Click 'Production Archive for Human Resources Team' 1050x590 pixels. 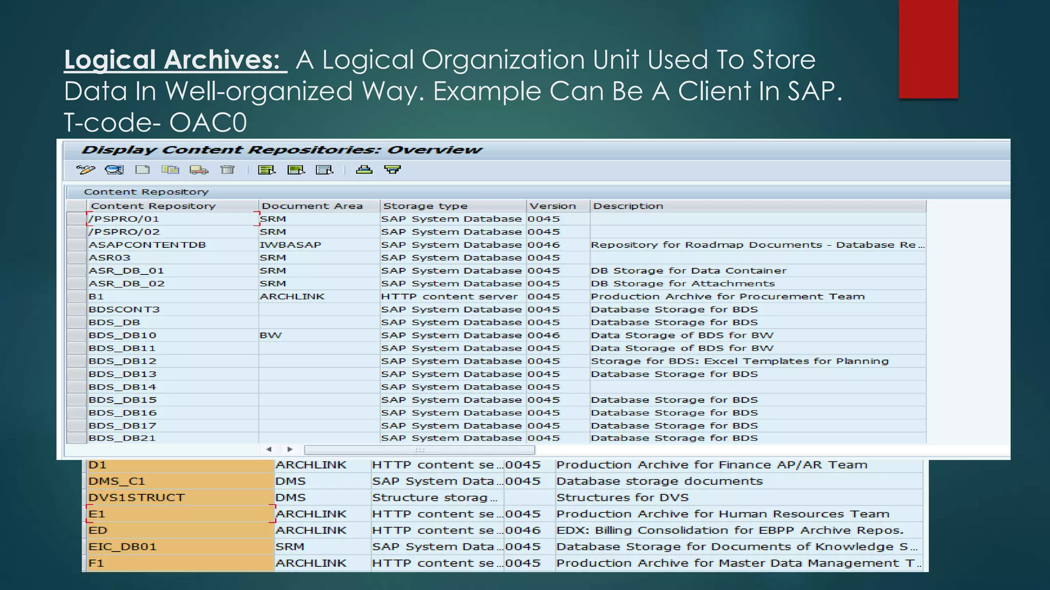(723, 514)
